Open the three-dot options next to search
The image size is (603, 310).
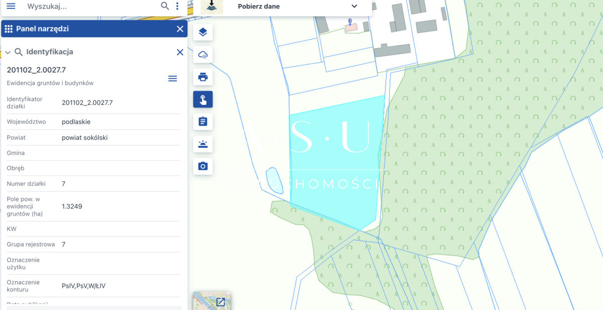[177, 6]
